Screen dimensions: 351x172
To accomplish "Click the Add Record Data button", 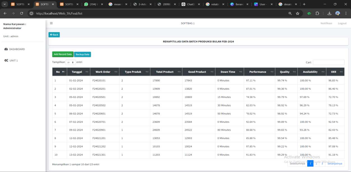I will [63, 54].
